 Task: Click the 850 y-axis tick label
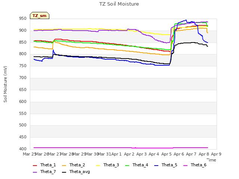click(x=23, y=42)
